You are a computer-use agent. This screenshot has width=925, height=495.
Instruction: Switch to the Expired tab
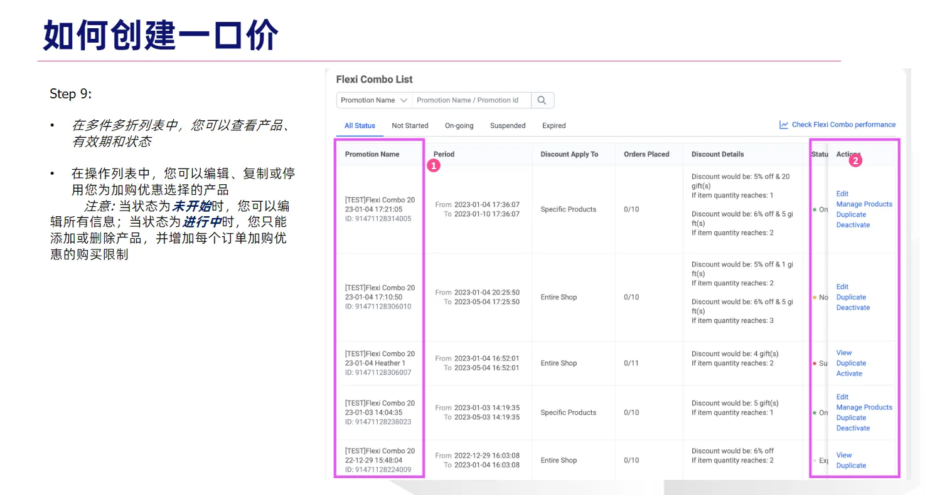(x=553, y=125)
